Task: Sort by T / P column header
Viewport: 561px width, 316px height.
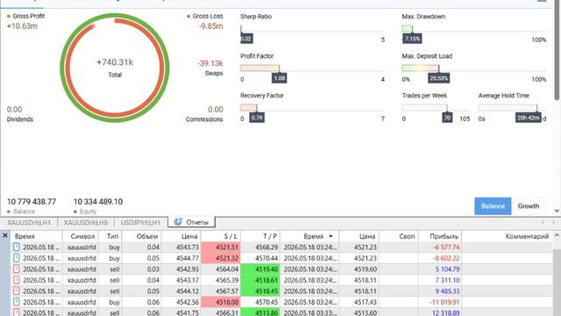Action: point(260,236)
